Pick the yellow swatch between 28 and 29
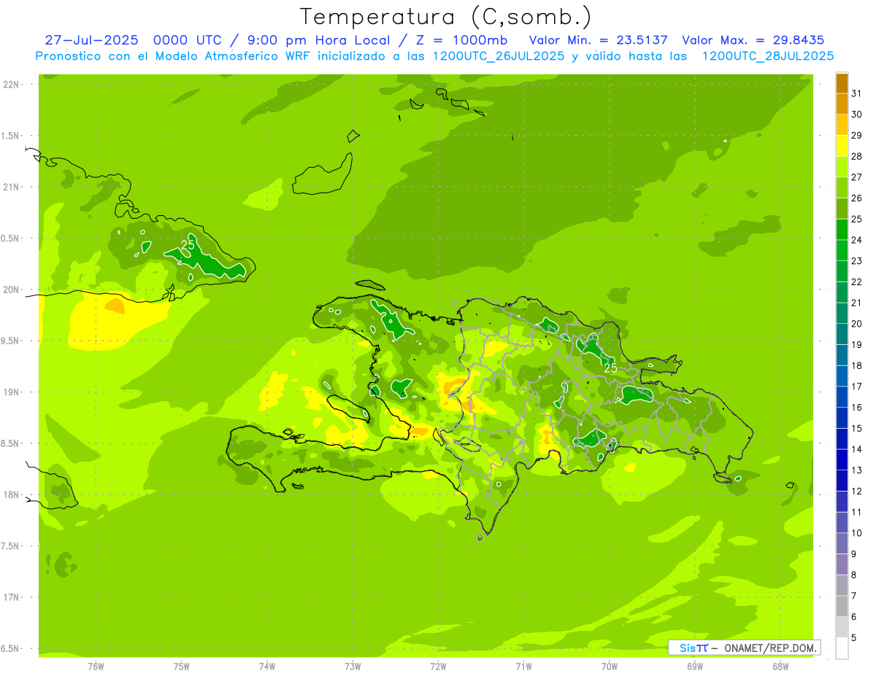This screenshot has width=876, height=676. click(842, 146)
